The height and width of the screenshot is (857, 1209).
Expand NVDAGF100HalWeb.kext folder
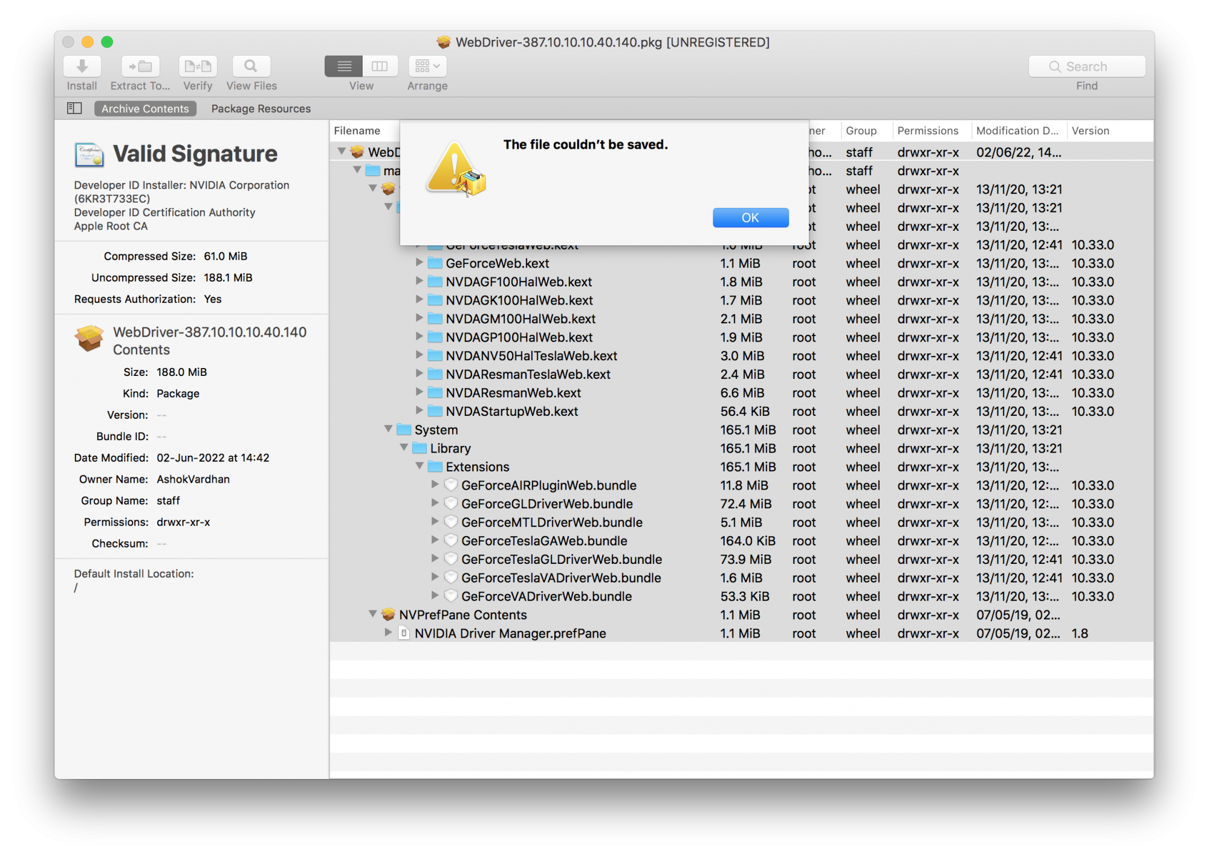(x=419, y=282)
